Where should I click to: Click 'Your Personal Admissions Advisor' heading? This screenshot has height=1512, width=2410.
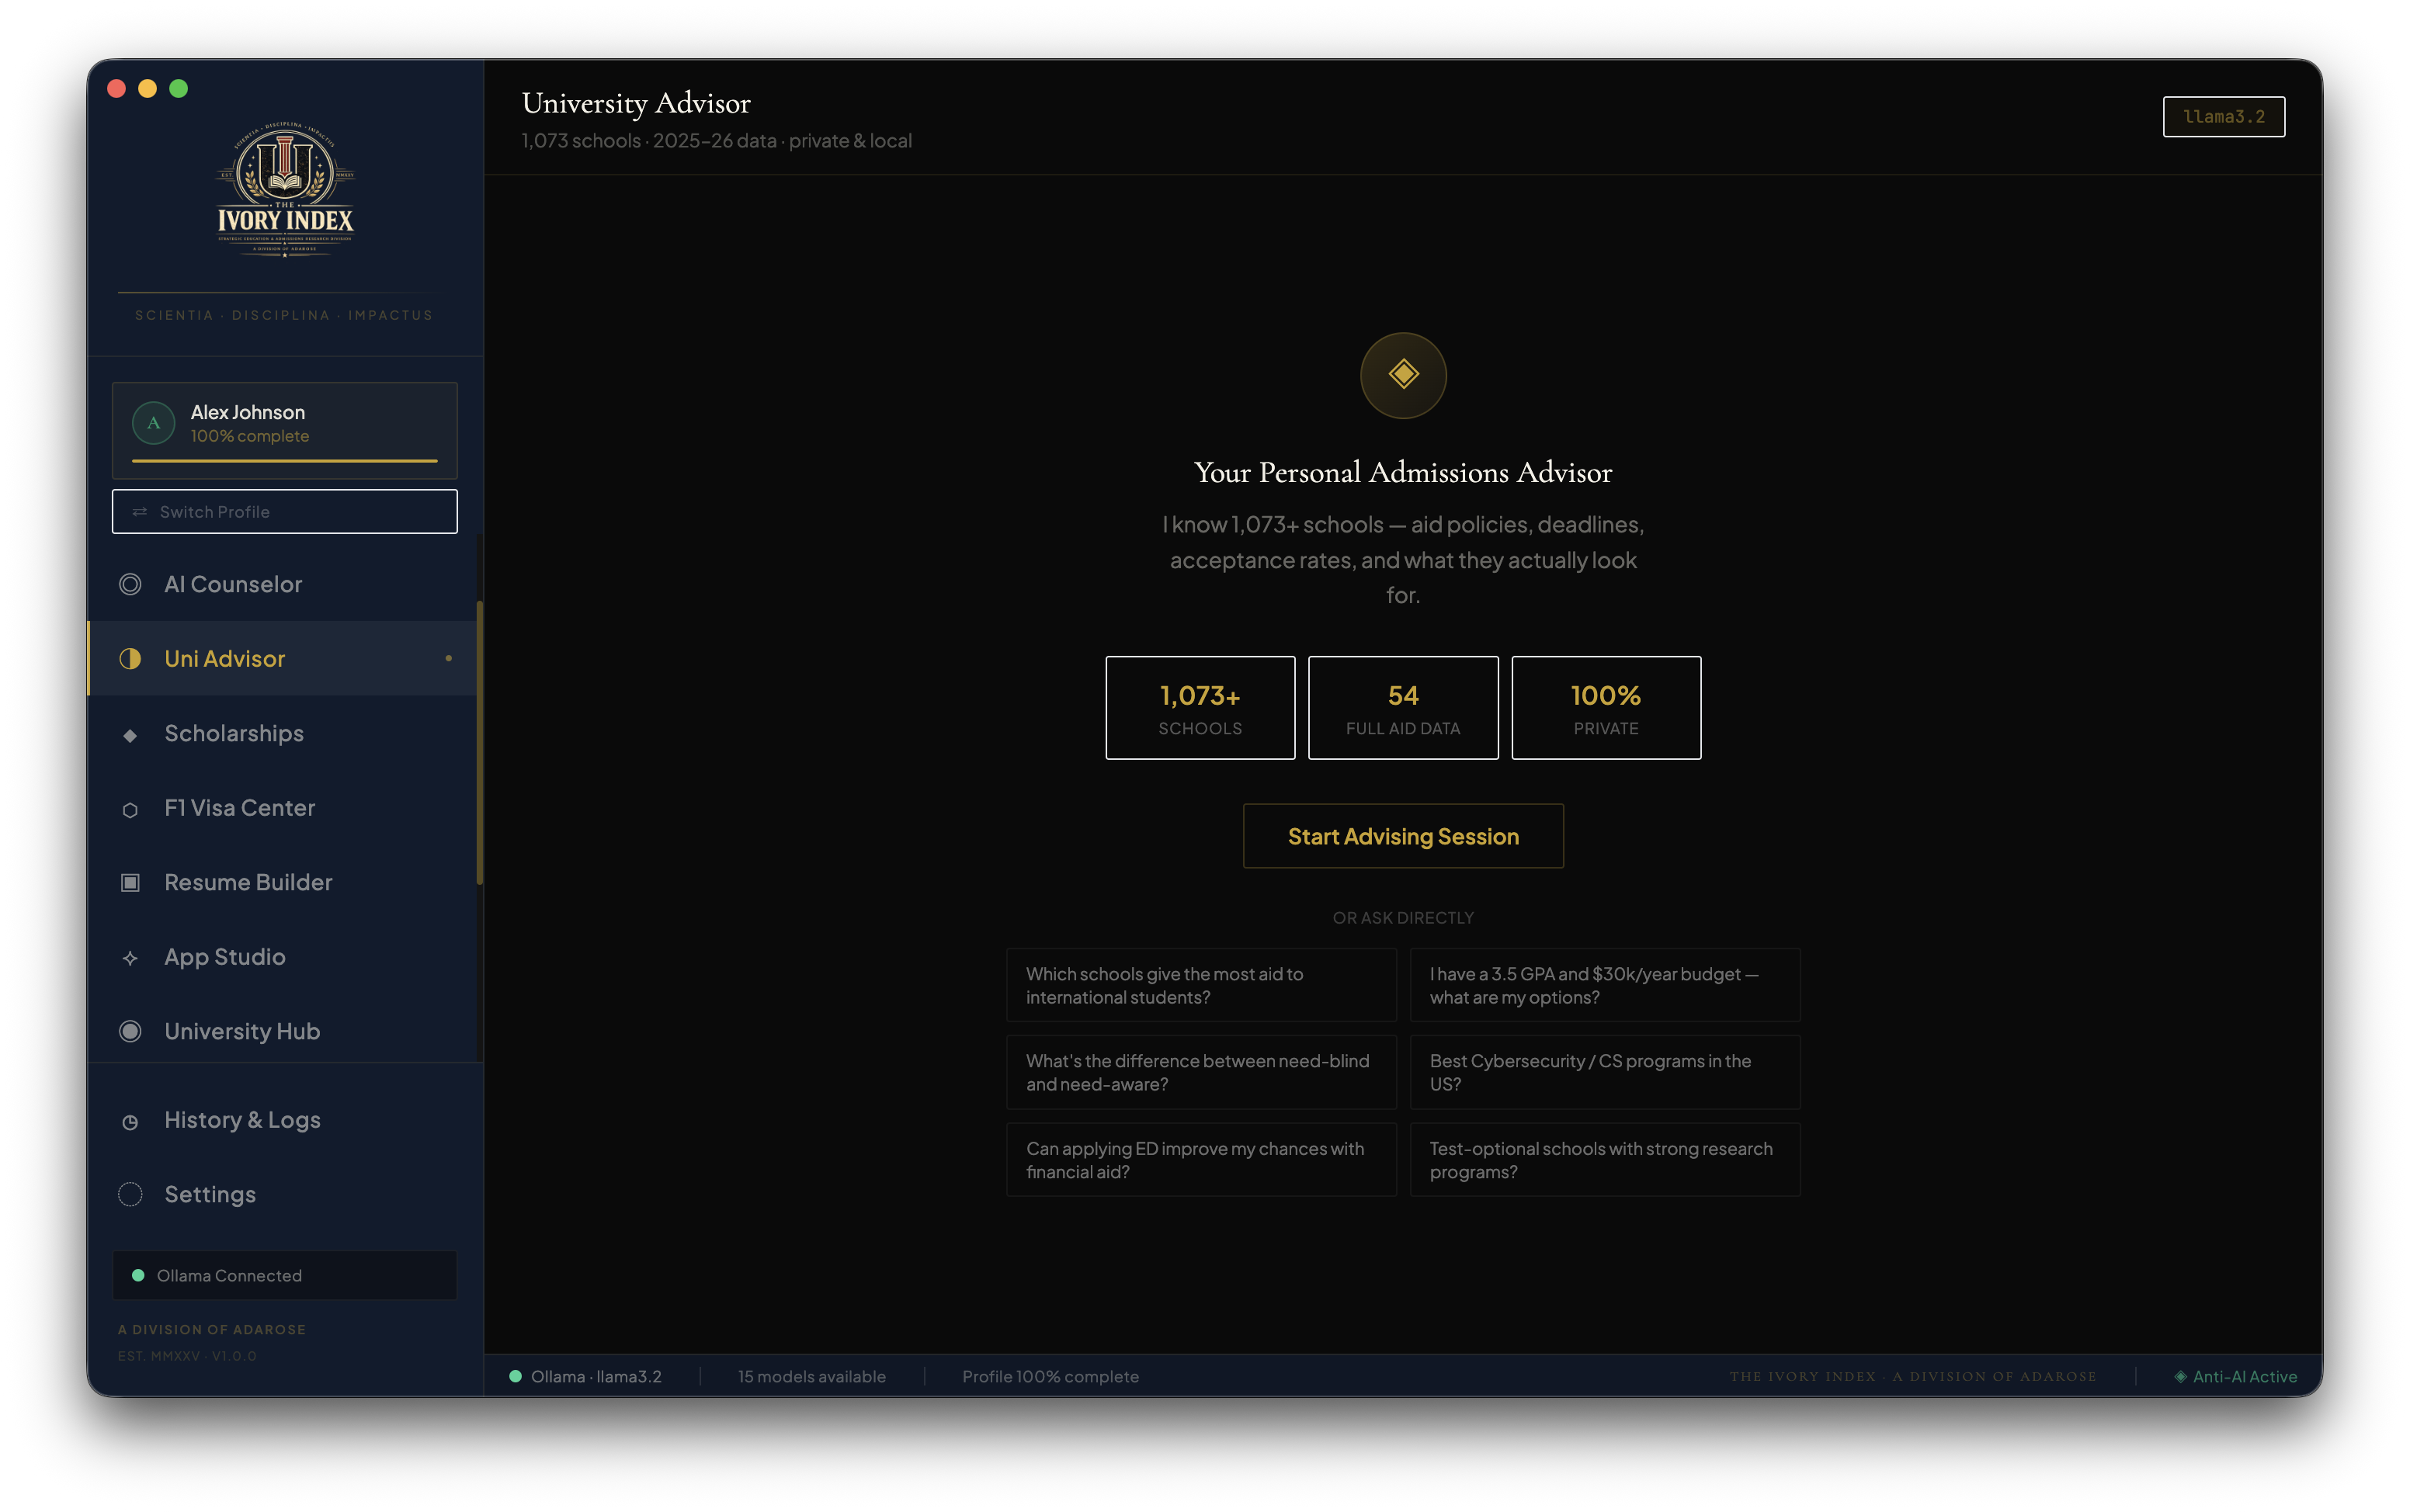[1403, 472]
